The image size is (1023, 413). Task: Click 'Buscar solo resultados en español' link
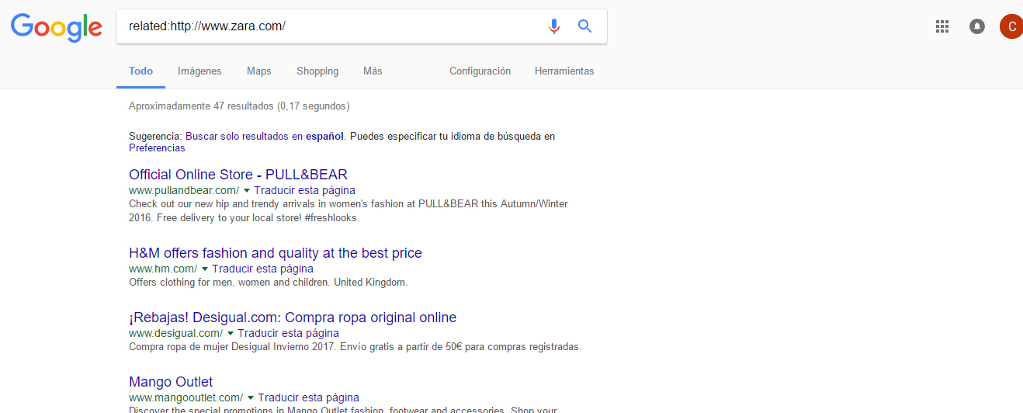(x=265, y=136)
